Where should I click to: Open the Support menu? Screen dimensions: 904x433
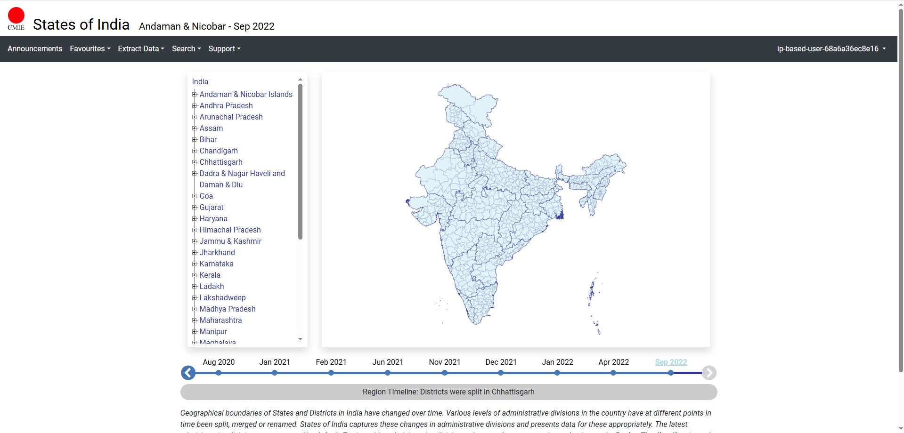point(224,49)
